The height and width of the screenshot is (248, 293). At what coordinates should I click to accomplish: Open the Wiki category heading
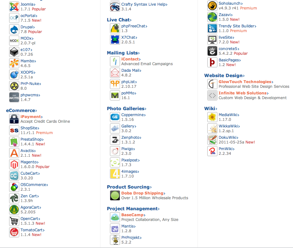coord(210,108)
